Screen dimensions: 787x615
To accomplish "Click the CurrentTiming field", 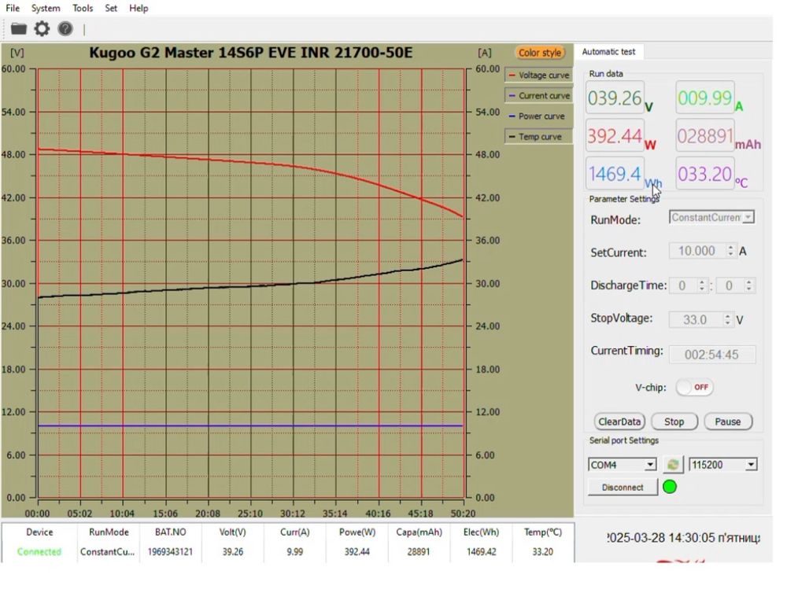I will pyautogui.click(x=711, y=355).
